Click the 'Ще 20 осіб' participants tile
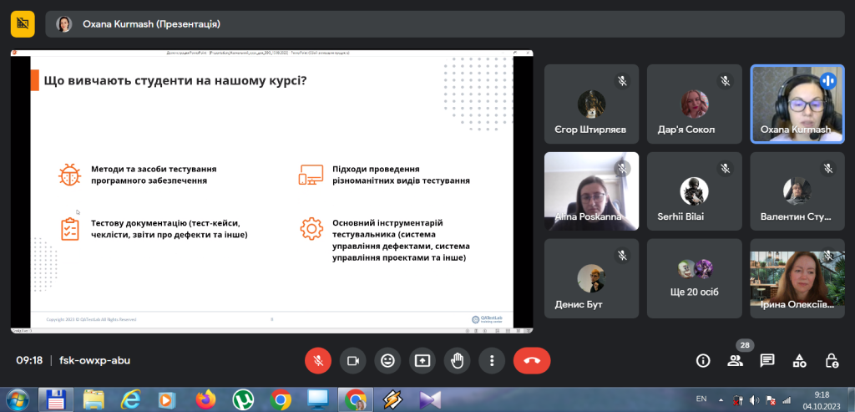The height and width of the screenshot is (412, 855). point(694,278)
